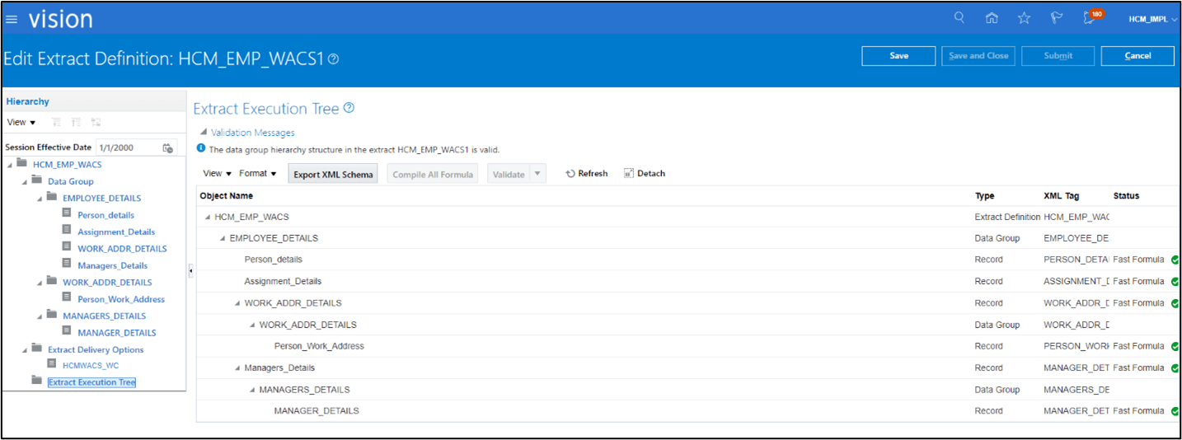This screenshot has width=1182, height=440.
Task: Open the Hierarchy panel View menu
Action: pos(21,122)
